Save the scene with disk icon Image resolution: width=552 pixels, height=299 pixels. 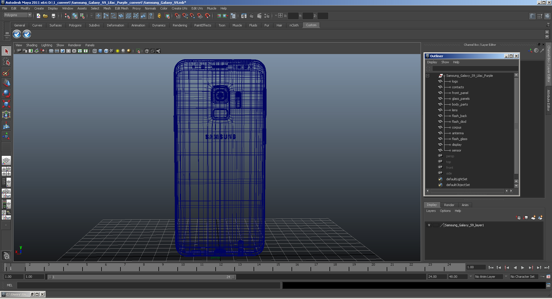pos(53,16)
